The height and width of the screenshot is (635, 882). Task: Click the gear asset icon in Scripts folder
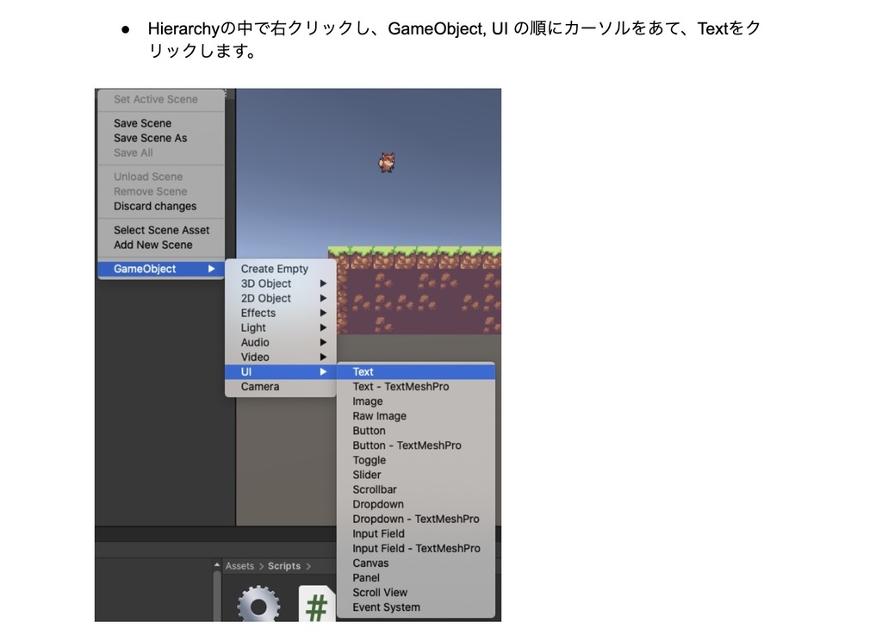(x=257, y=603)
